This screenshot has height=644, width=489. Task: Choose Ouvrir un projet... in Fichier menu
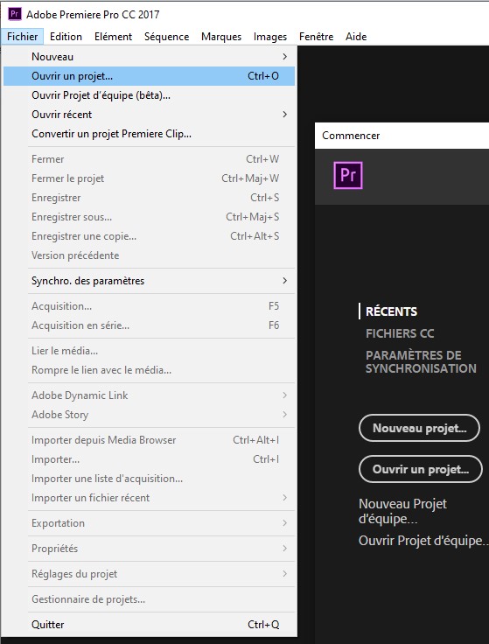(149, 76)
